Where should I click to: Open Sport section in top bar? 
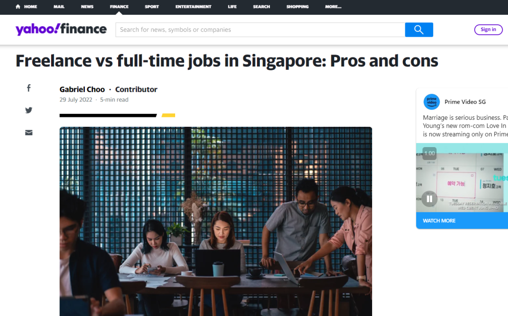click(152, 6)
